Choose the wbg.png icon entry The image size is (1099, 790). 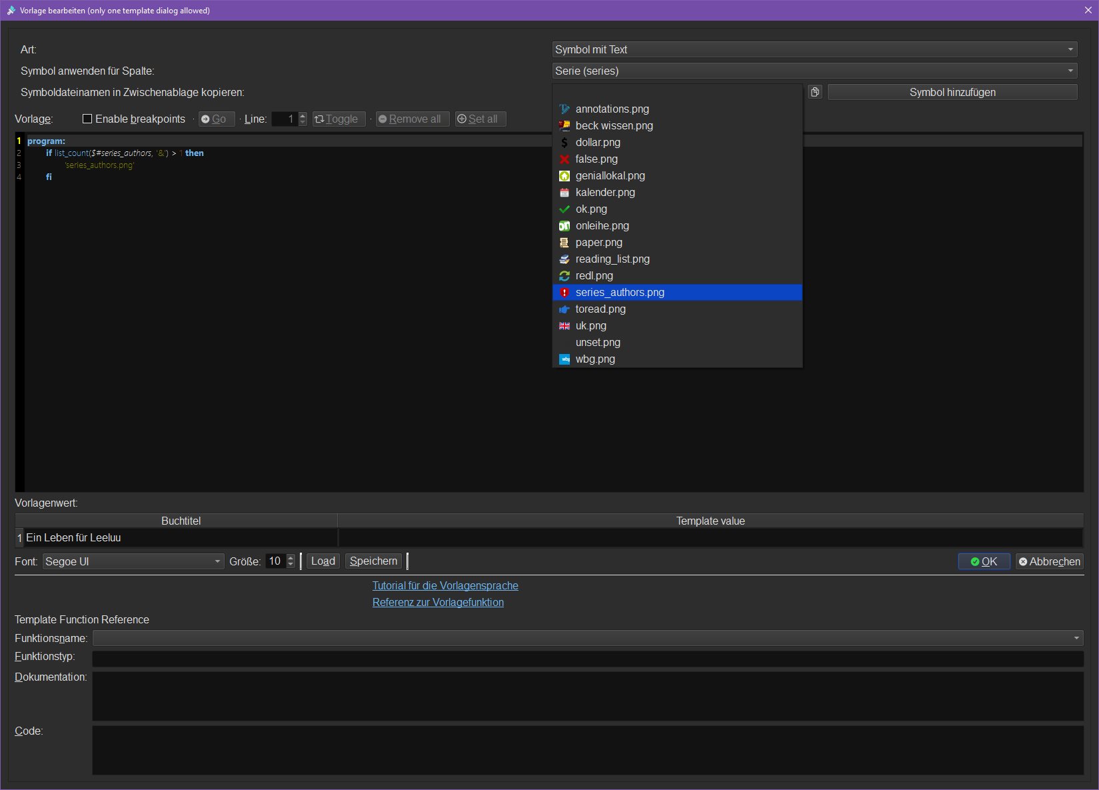coord(594,359)
